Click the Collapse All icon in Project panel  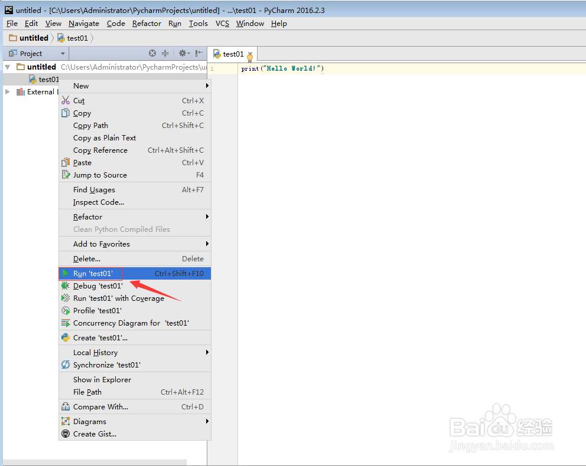(165, 53)
